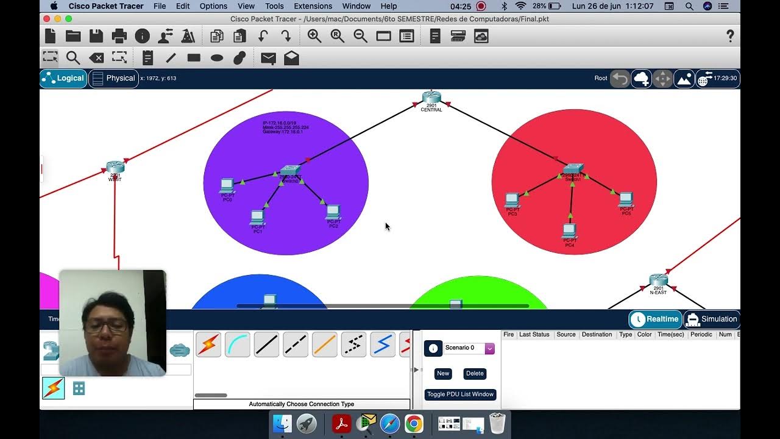Open the Network Information icon
Viewport: 780px width, 439px height.
click(x=142, y=37)
